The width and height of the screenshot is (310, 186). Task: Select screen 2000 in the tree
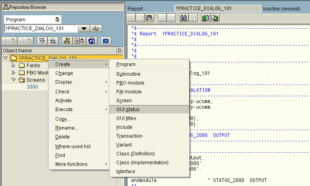pyautogui.click(x=33, y=87)
